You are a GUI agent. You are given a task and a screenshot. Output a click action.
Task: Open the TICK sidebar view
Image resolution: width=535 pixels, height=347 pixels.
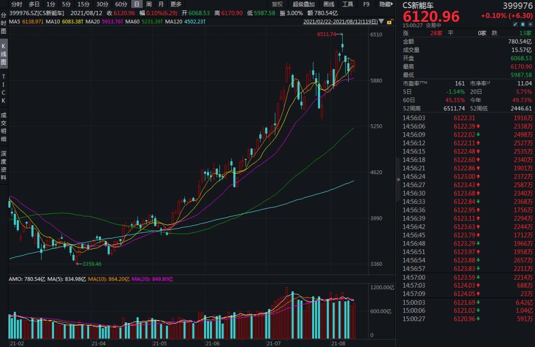pos(3,89)
